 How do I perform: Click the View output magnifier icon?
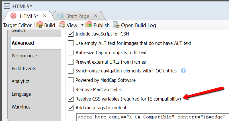click(62, 25)
